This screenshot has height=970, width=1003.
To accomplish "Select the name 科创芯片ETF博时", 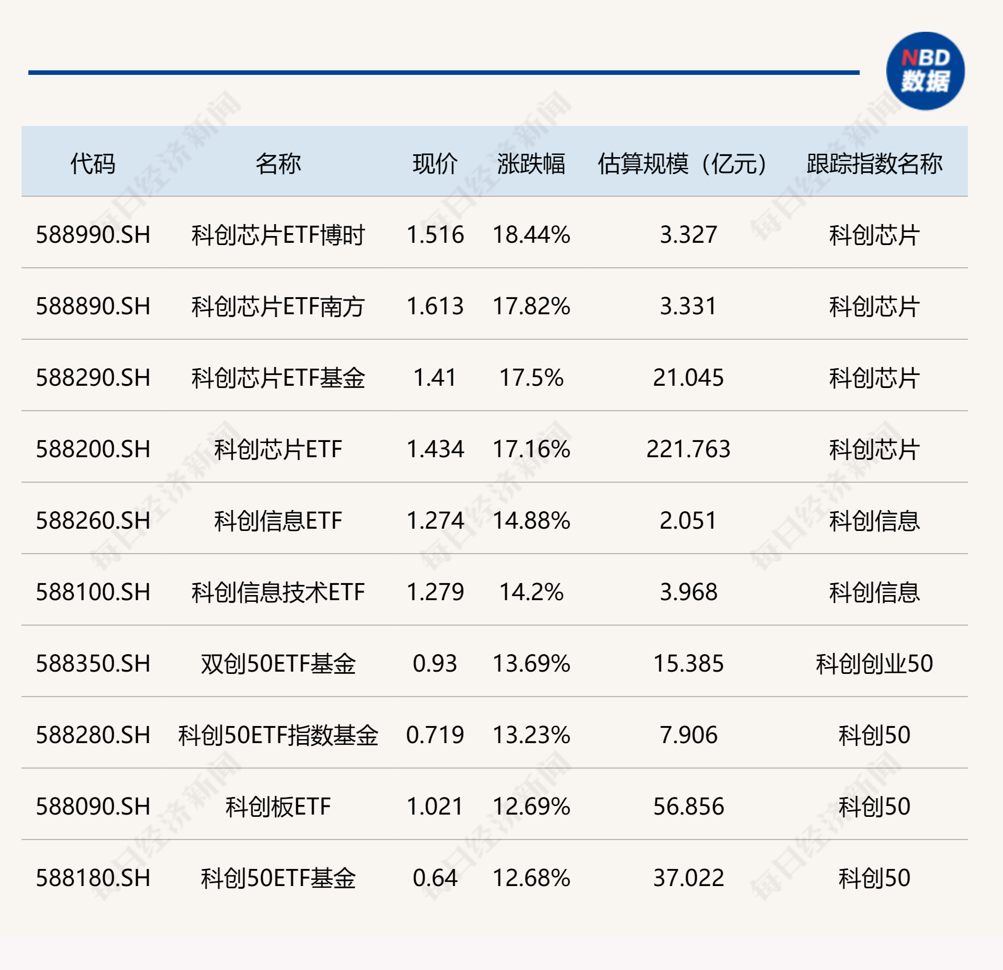I will [278, 235].
